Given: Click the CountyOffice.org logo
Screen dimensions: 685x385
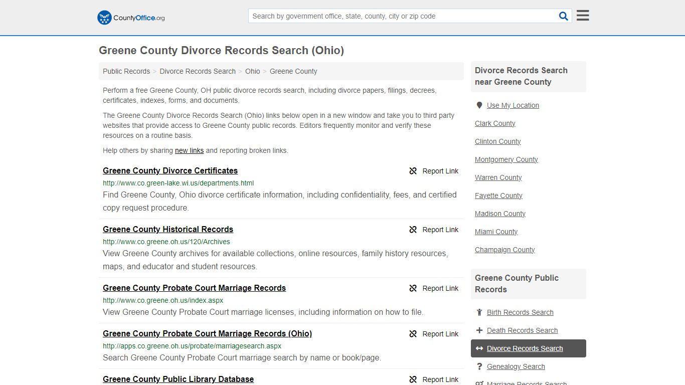Looking at the screenshot, I should coord(131,18).
